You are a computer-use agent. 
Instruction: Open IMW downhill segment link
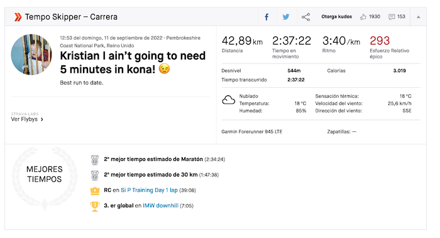(x=160, y=205)
